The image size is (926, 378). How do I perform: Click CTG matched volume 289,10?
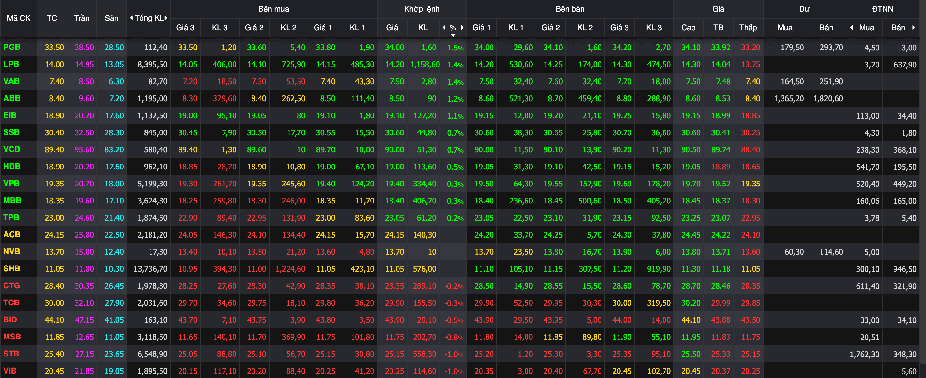point(425,286)
